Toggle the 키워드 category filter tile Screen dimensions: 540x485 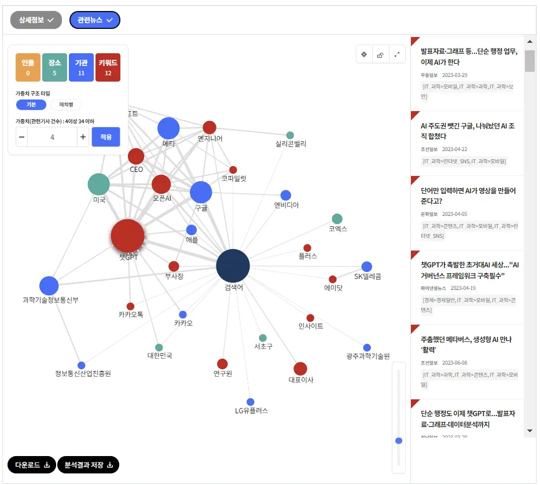(108, 67)
